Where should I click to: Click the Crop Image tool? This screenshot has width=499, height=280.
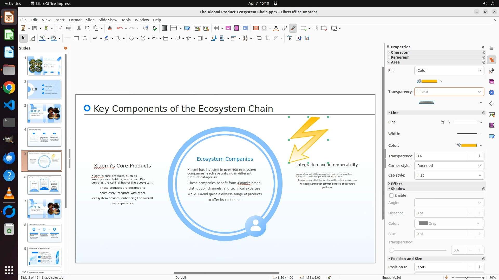[x=267, y=38]
